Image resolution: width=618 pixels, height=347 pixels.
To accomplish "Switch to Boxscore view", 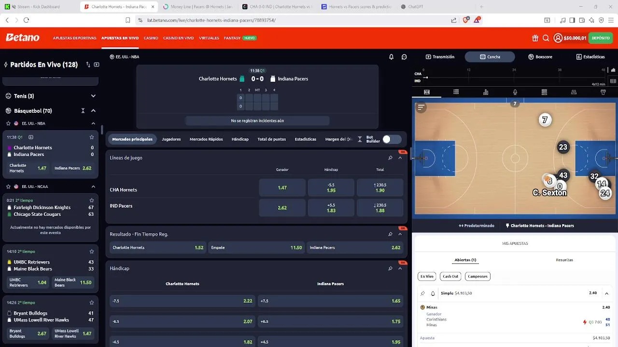I will tap(540, 57).
